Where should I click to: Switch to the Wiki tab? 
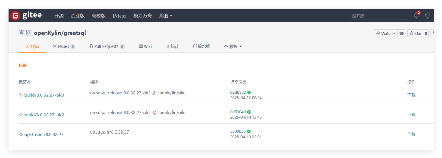145,46
